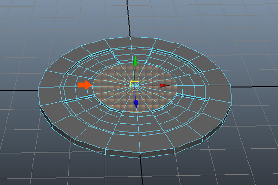Image resolution: width=278 pixels, height=185 pixels.
Task: Select the green Y-axis move manipulator arrow
Action: (135, 61)
